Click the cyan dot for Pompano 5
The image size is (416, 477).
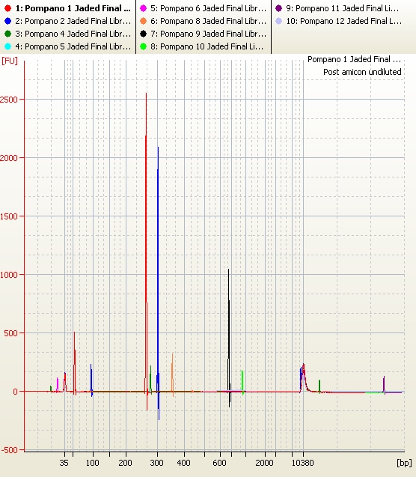[x=8, y=46]
